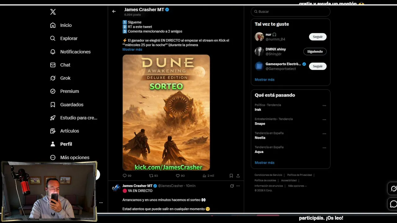Click the Guardados bookmark icon
Image resolution: width=397 pixels, height=223 pixels.
tap(53, 105)
